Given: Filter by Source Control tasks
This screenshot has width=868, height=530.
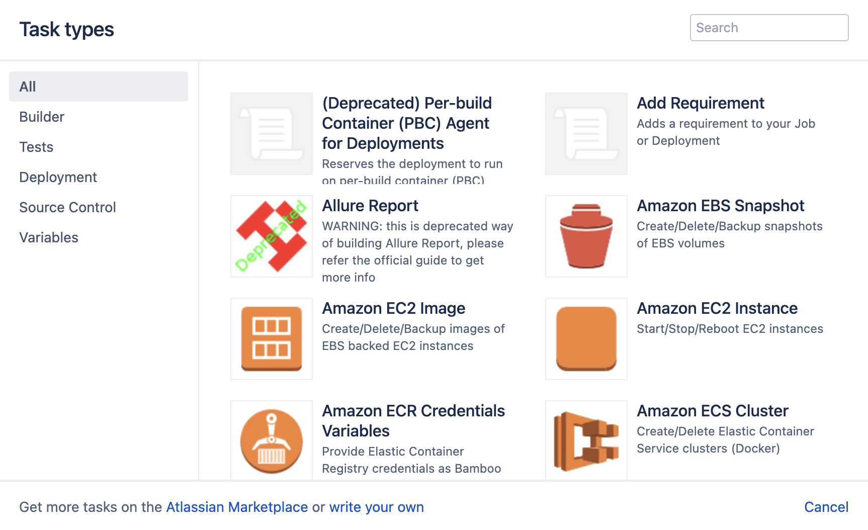Looking at the screenshot, I should coord(67,207).
